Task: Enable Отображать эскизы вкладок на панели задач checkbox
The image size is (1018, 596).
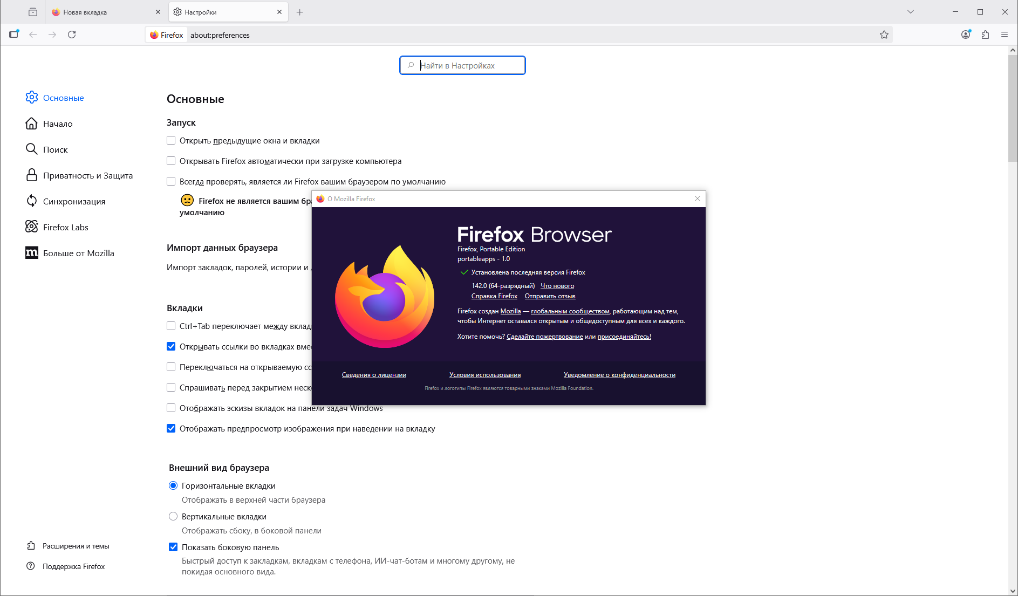Action: [171, 408]
